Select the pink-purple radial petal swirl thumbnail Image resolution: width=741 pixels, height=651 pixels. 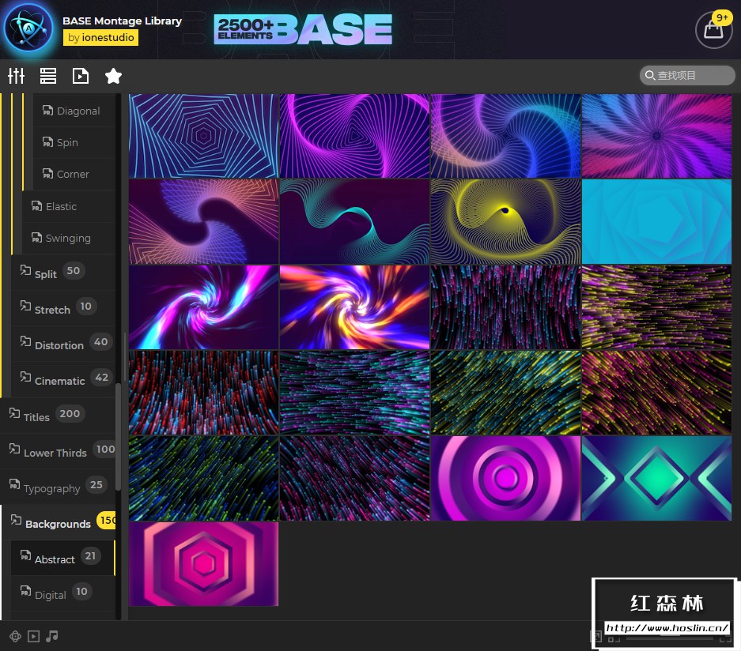click(x=657, y=136)
